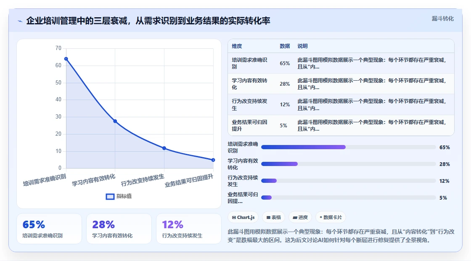Click the y-axis value 40

point(58,100)
